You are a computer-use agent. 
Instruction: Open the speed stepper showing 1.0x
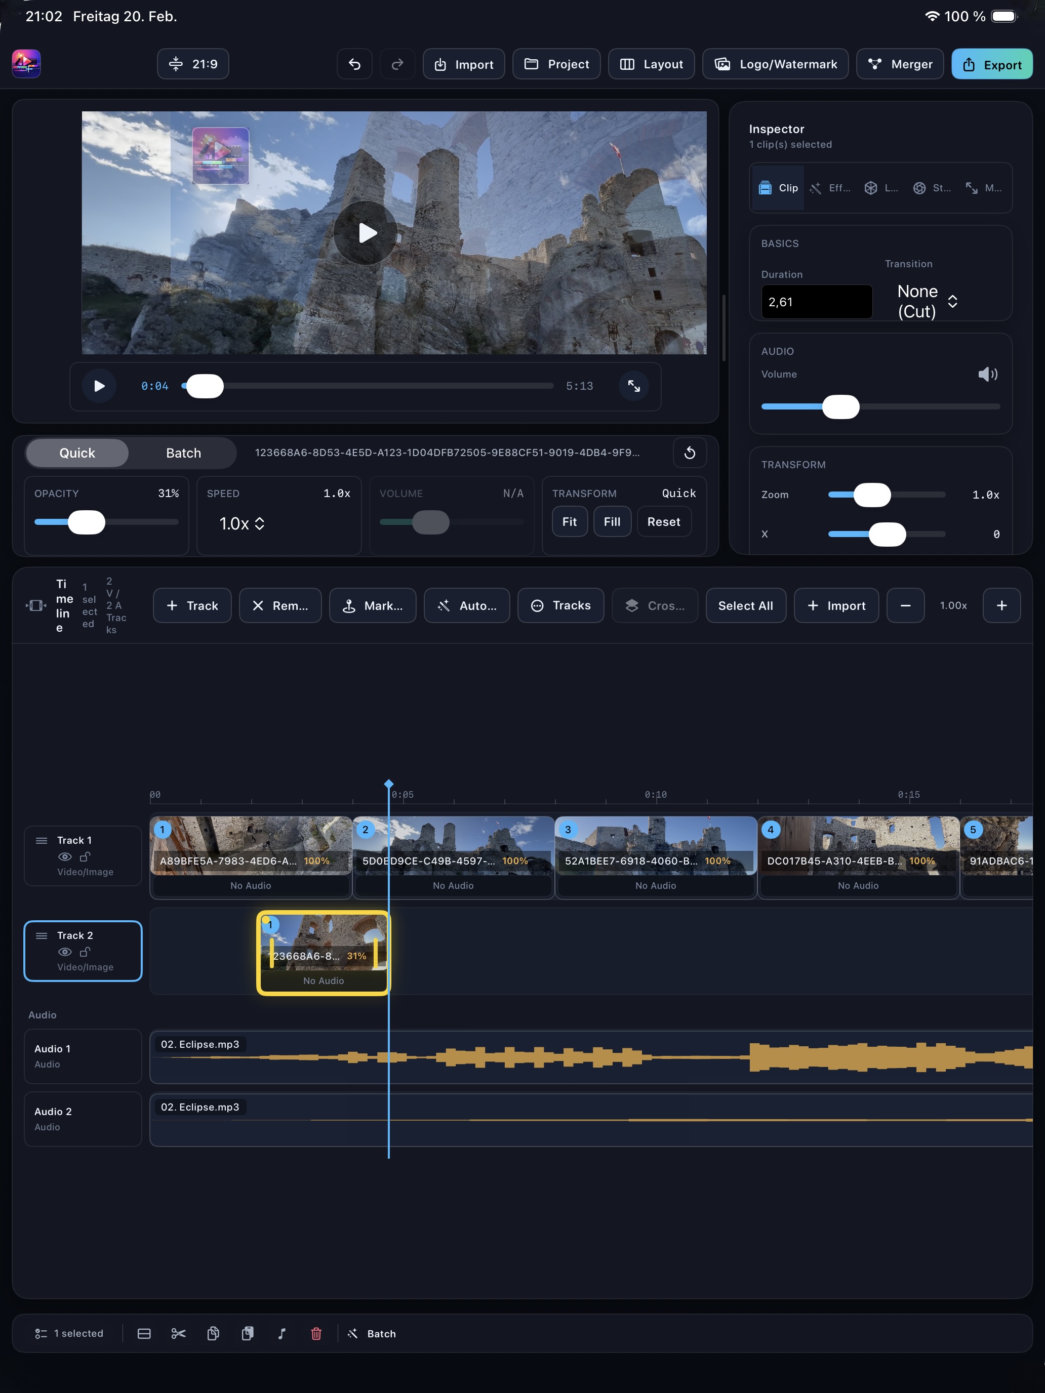[240, 523]
